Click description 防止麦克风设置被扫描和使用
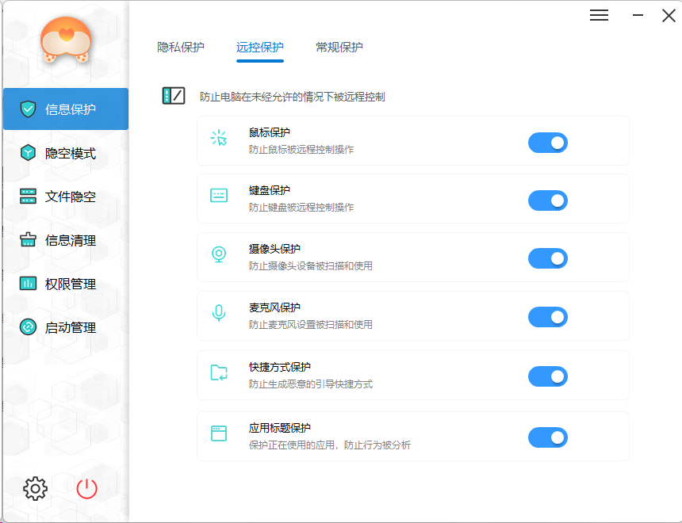The height and width of the screenshot is (523, 682). (x=311, y=324)
